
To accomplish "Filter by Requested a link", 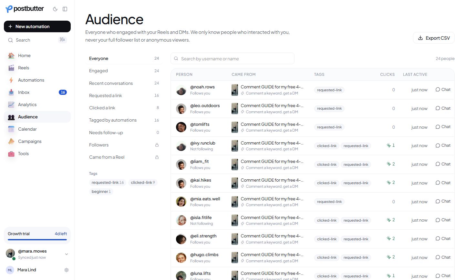I will [x=124, y=95].
